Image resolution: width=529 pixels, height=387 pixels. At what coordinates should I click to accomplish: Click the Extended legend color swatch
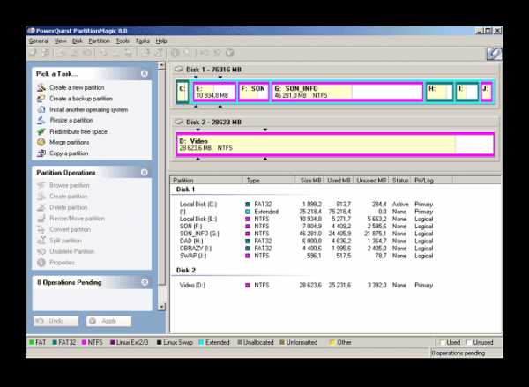coord(201,342)
